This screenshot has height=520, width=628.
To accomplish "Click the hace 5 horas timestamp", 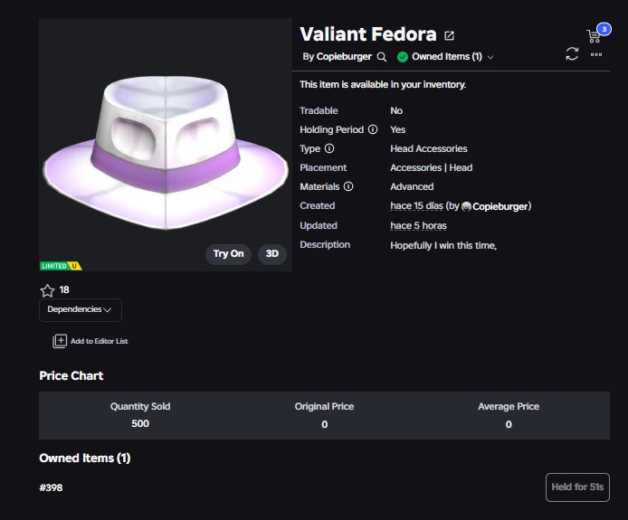I will (x=418, y=226).
